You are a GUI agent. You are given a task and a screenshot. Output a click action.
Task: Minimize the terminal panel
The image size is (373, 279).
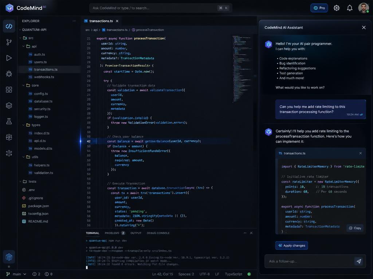(x=245, y=233)
